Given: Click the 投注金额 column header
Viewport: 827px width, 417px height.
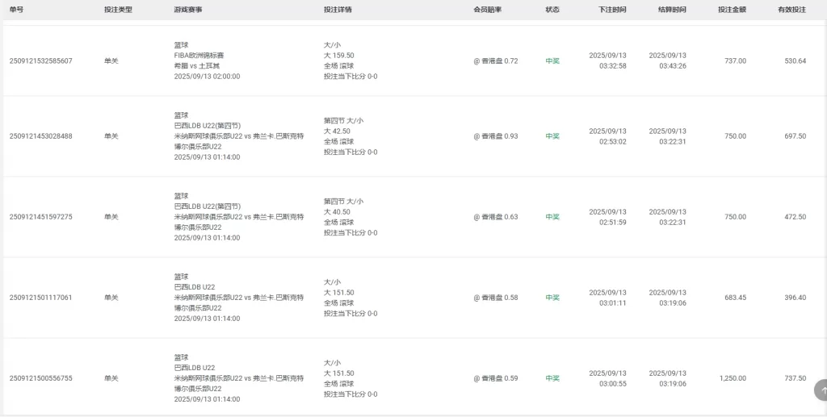Looking at the screenshot, I should (x=732, y=10).
